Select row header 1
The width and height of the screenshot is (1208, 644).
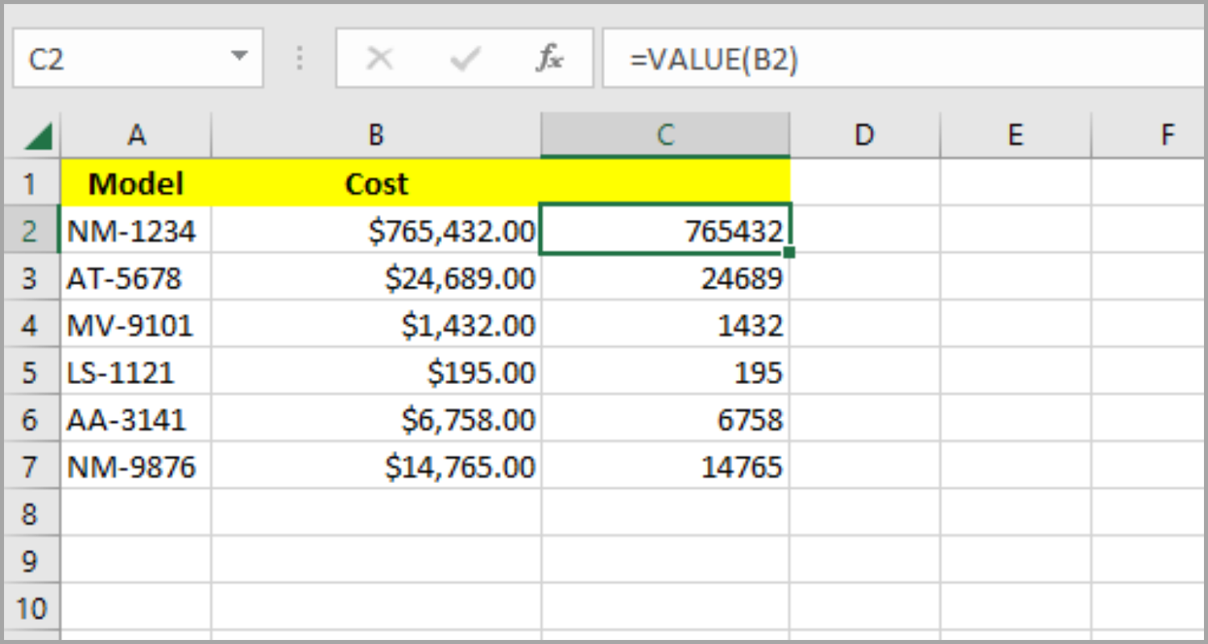pyautogui.click(x=31, y=184)
